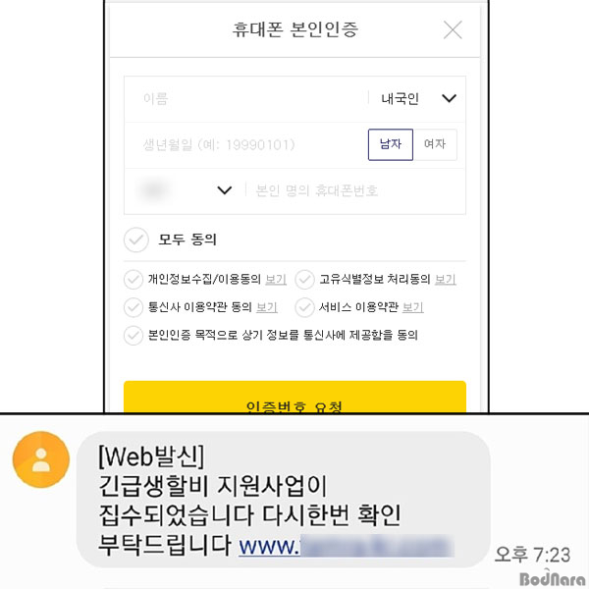Image resolution: width=589 pixels, height=589 pixels.
Task: Open 보기 link for 개인정보수집/이용동의
Action: 276,279
